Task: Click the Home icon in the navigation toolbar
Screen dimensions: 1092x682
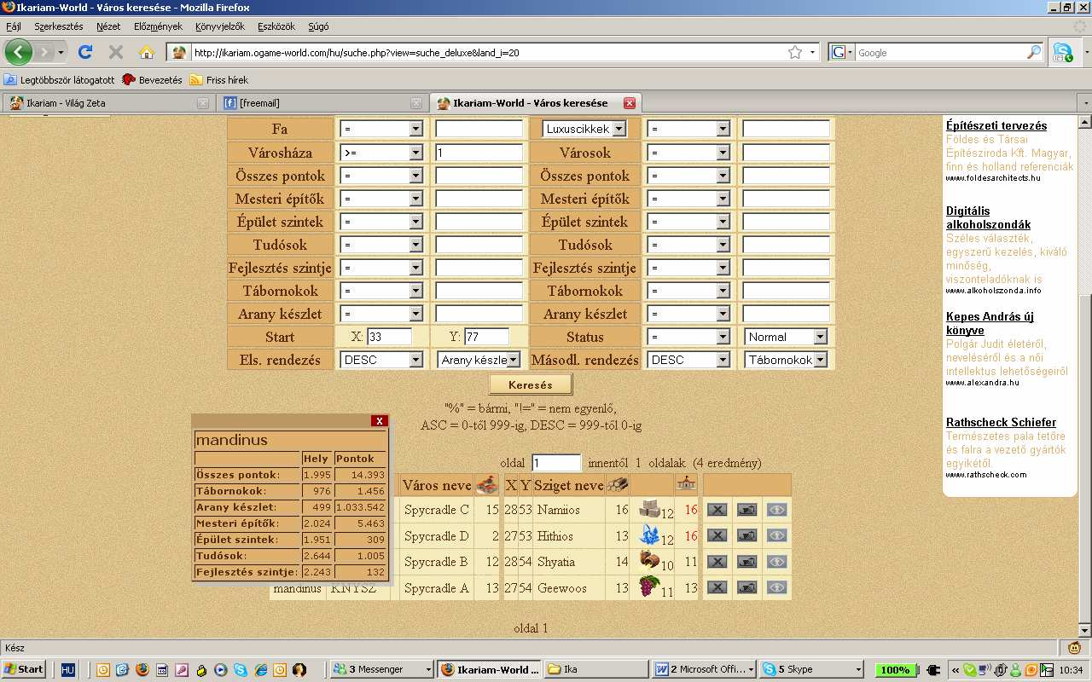Action: pos(146,52)
